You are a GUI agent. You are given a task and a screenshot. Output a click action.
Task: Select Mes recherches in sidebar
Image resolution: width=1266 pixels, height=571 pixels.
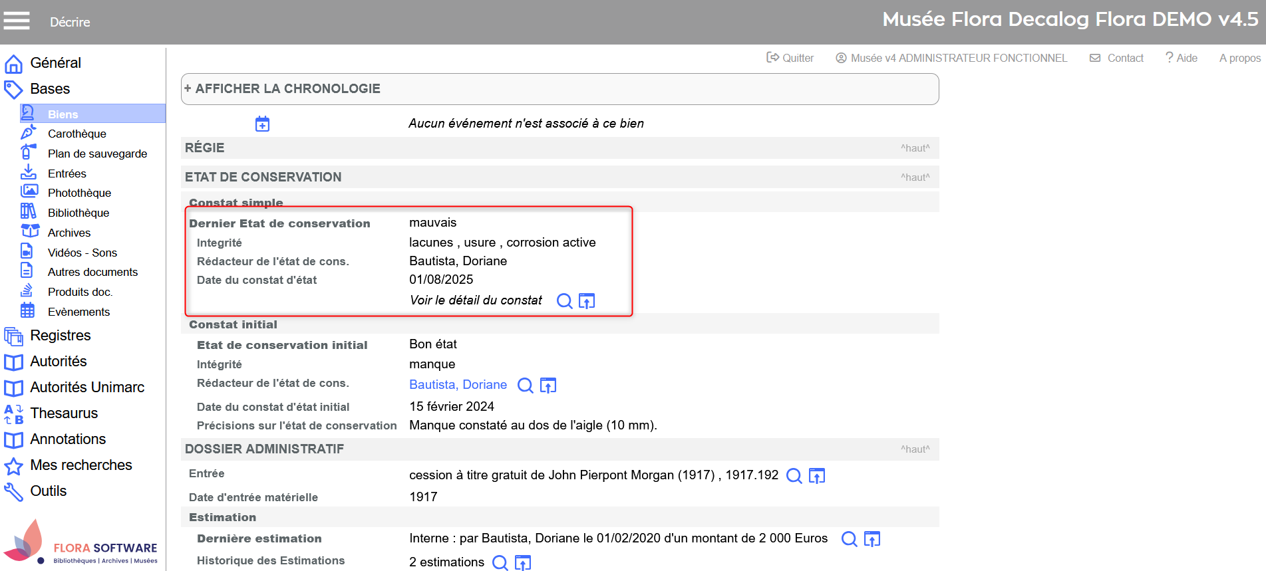(x=80, y=465)
